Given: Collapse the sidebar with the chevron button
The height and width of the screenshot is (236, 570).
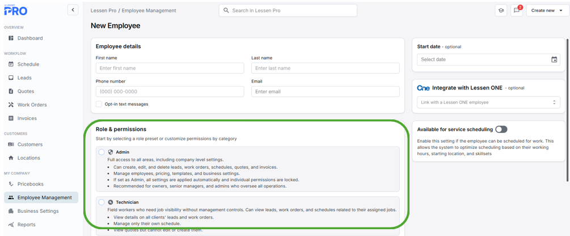Looking at the screenshot, I should pos(73,10).
